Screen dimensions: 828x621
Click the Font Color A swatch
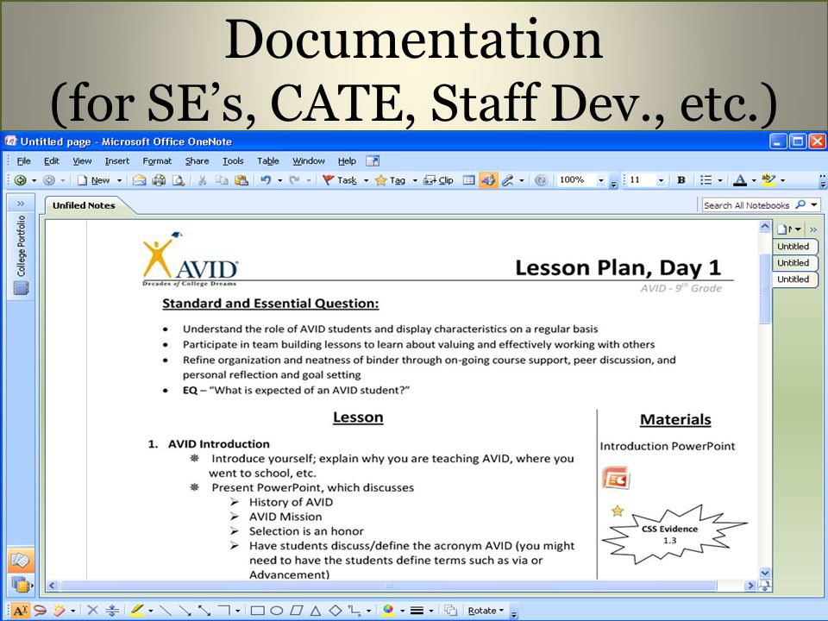[x=740, y=180]
